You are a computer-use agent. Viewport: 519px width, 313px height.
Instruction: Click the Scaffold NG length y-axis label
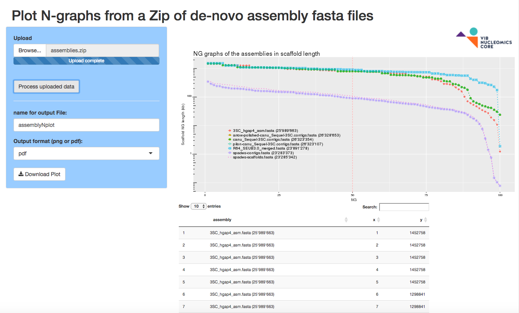pyautogui.click(x=183, y=124)
